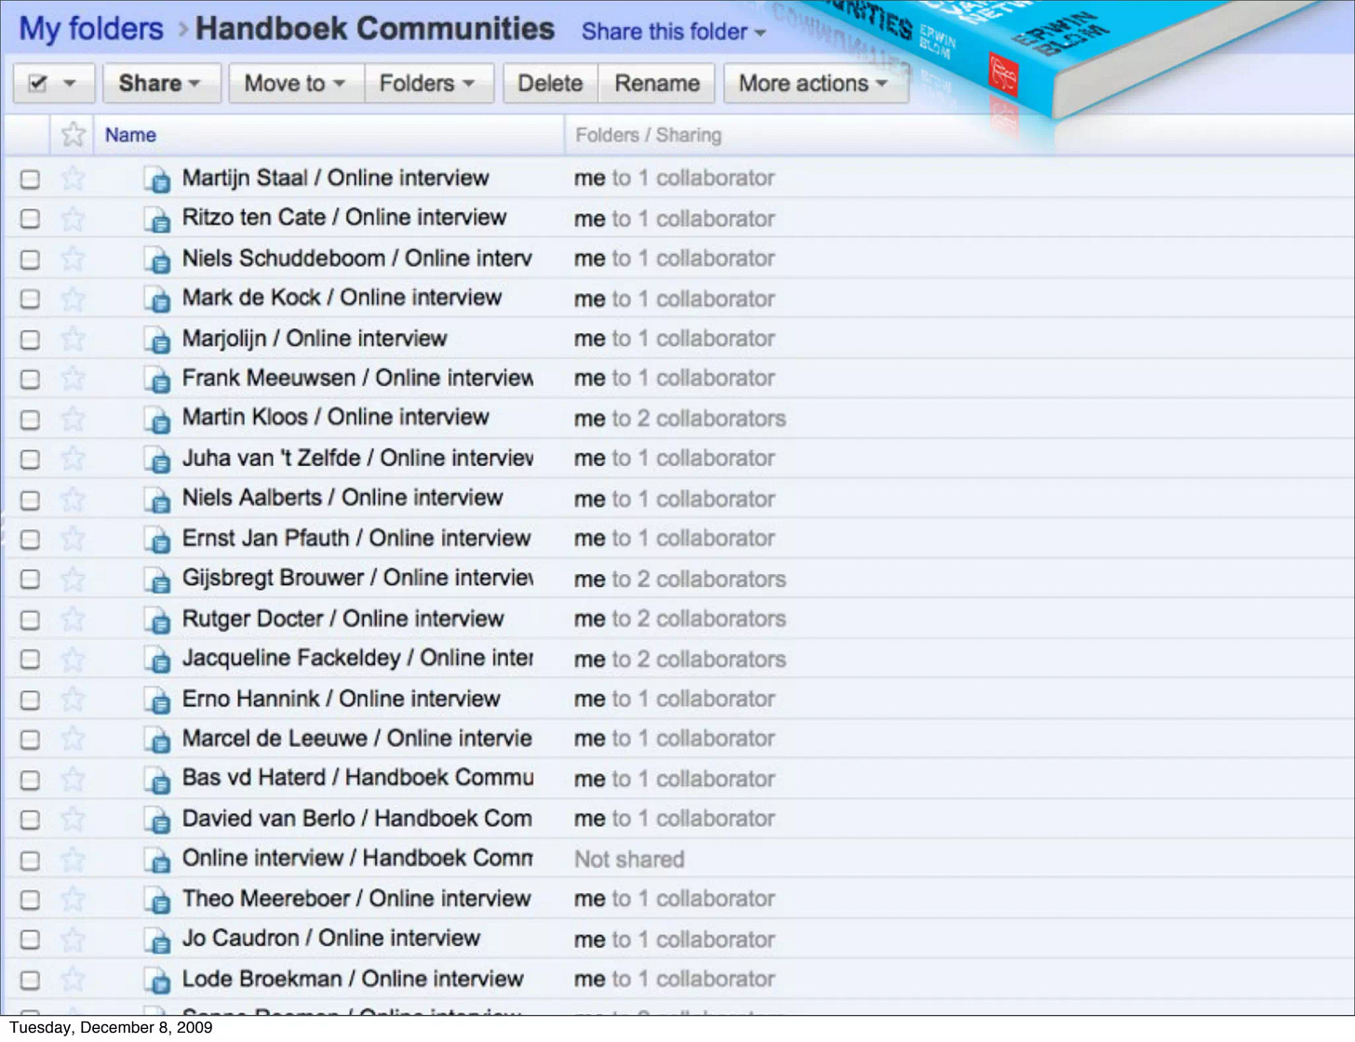Check the Martijn Staal row checkbox

point(30,179)
